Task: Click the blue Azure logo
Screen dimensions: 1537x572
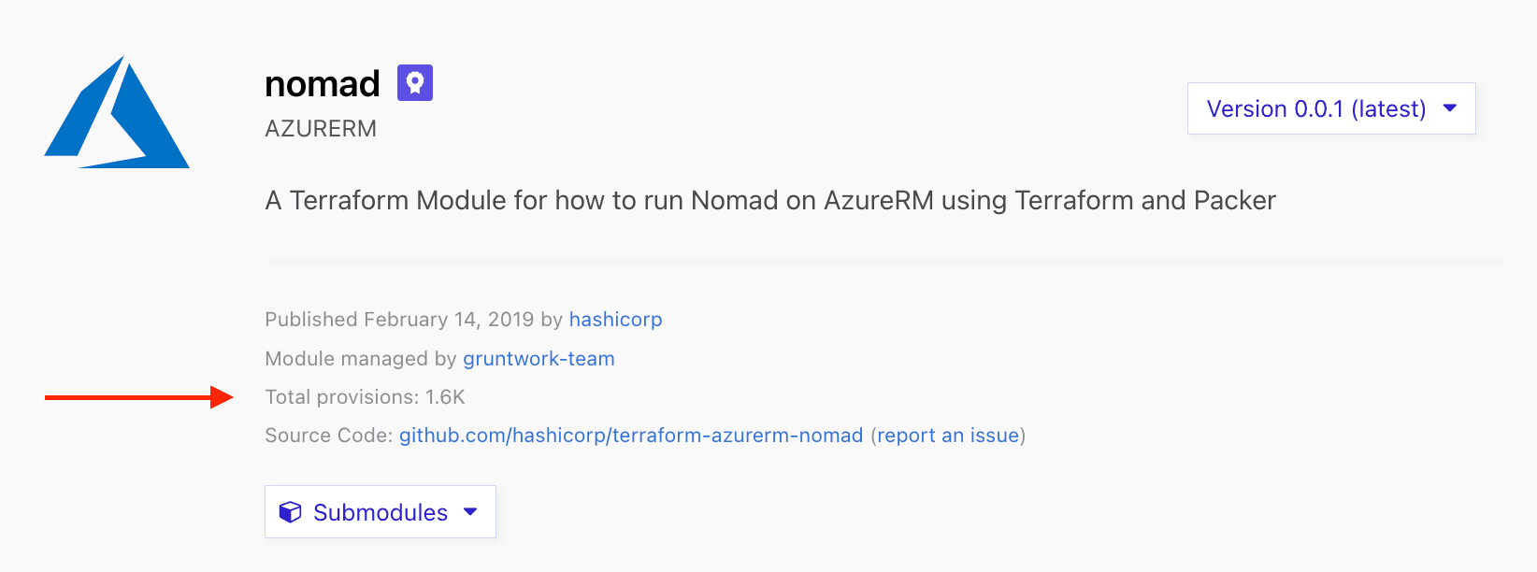Action: click(117, 114)
